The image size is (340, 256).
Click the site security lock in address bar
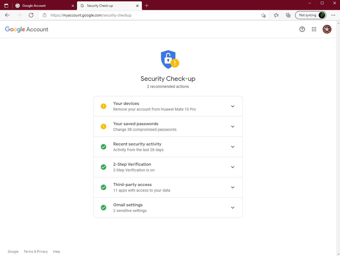[x=45, y=15]
